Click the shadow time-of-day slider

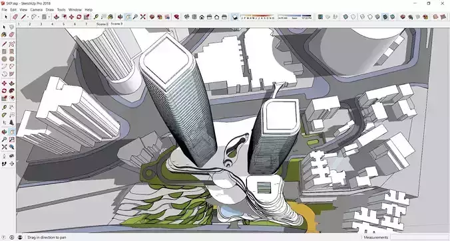tap(295, 17)
